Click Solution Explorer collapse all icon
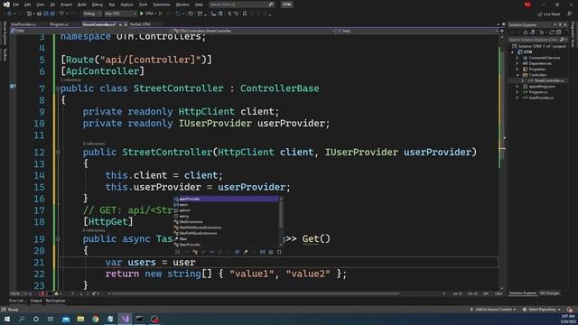The image size is (578, 325). (558, 32)
